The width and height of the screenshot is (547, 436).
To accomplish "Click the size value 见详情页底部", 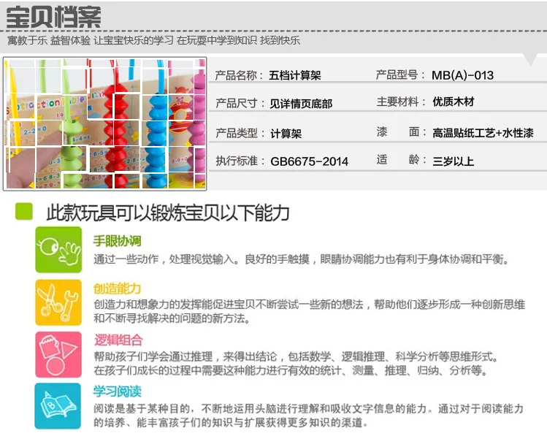I will pyautogui.click(x=301, y=104).
